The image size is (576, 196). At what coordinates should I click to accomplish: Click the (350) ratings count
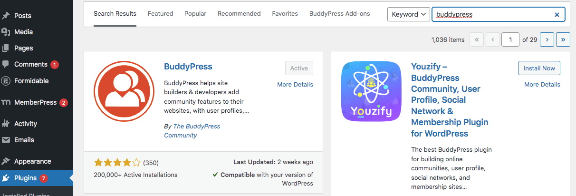click(151, 162)
